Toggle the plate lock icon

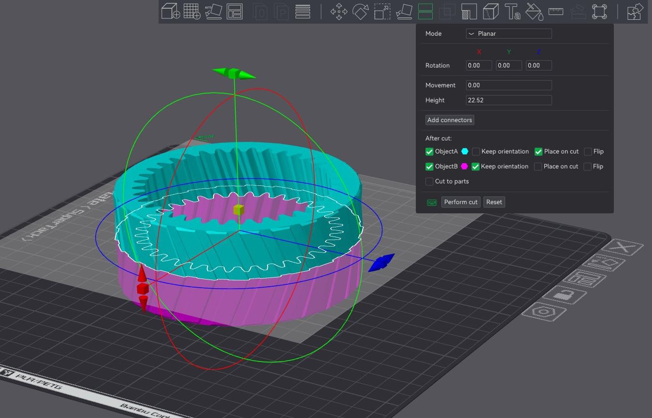click(x=565, y=294)
